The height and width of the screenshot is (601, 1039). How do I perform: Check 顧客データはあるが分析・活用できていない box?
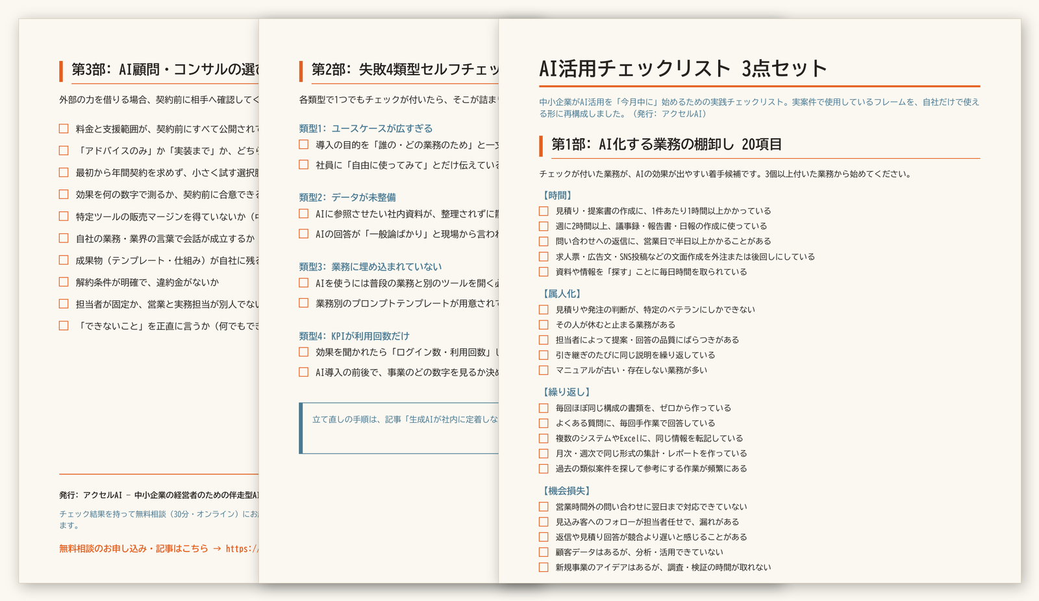tap(544, 552)
